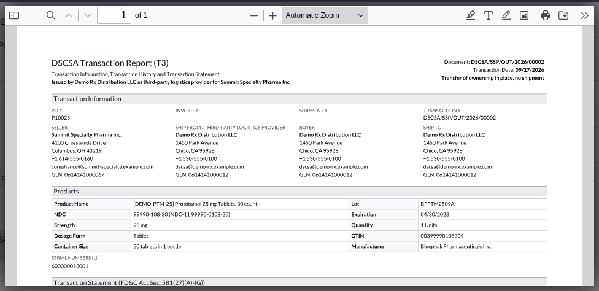Screen dimensions: 599x291
Task: Click the SHIPMENT # label
Action: [313, 111]
